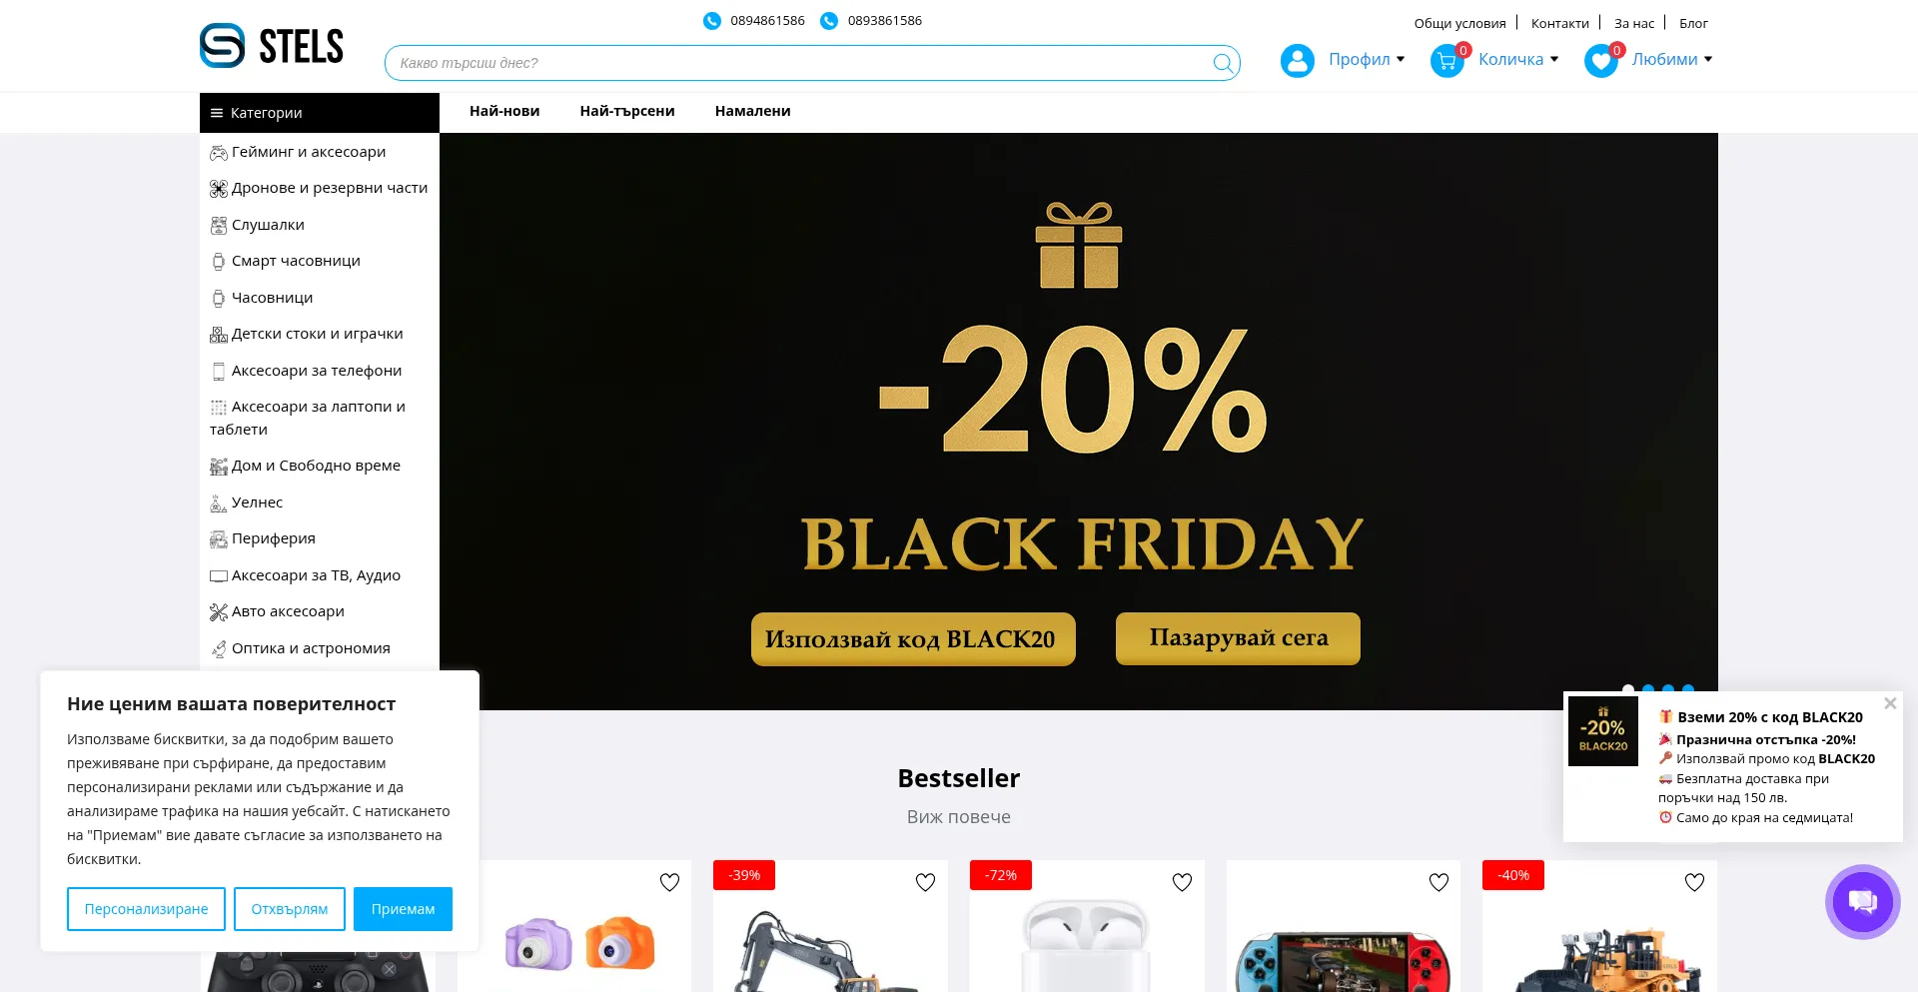Select Слушалки category in sidebar
Screen dimensions: 1918x992
tap(268, 225)
